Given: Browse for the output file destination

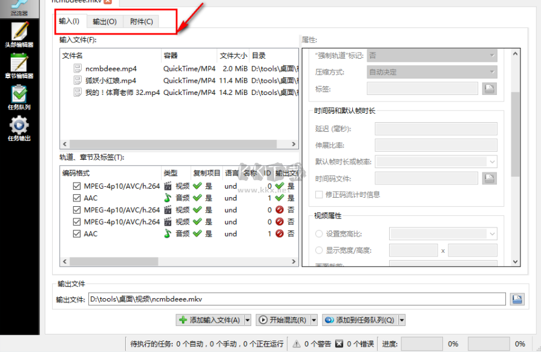Looking at the screenshot, I should pyautogui.click(x=517, y=299).
